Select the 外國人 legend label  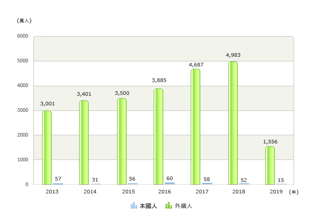[183, 206]
